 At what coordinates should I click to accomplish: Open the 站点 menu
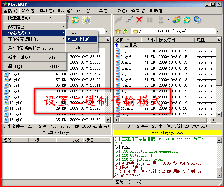pos(28,11)
